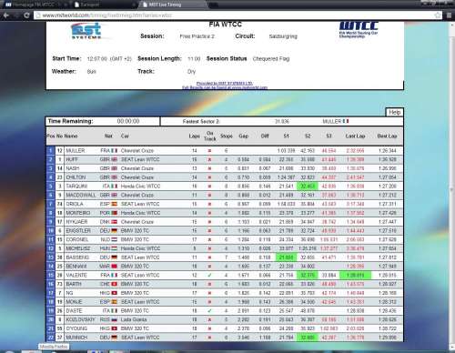Click the Italian flag in TARQUINI's row
455x353 pixels.
tap(114, 187)
